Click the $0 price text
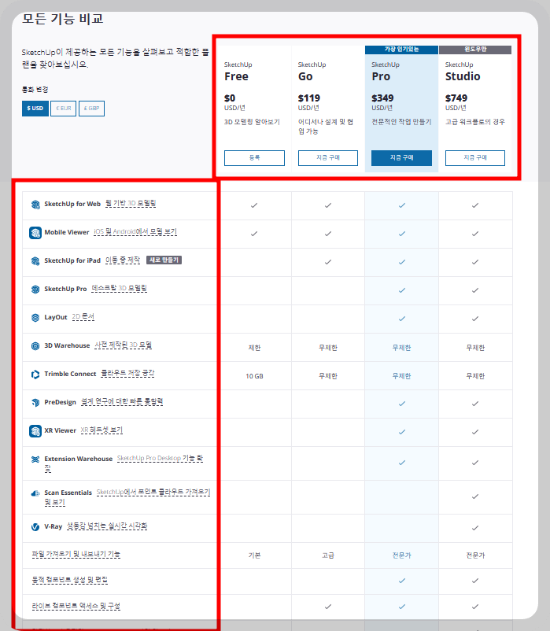 230,98
